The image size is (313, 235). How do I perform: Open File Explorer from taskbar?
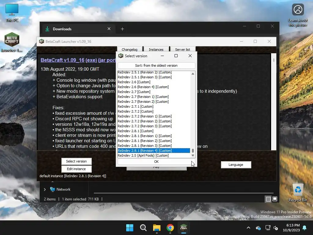tap(157, 228)
